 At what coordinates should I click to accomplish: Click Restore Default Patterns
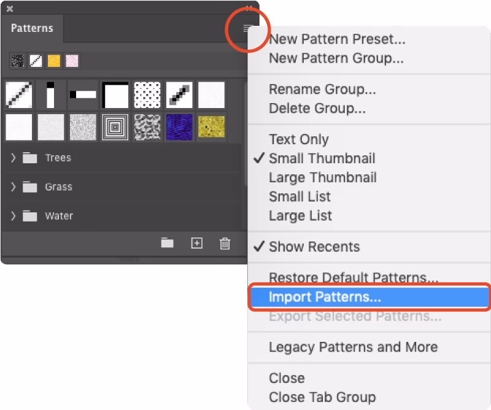pyautogui.click(x=336, y=278)
